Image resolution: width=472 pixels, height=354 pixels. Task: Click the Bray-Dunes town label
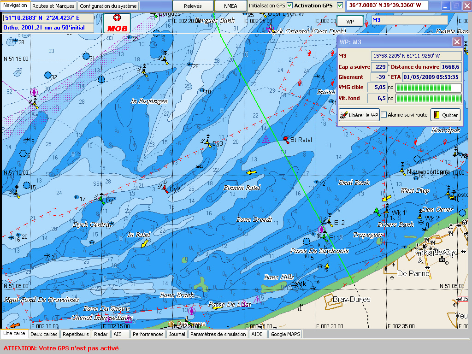click(x=352, y=299)
